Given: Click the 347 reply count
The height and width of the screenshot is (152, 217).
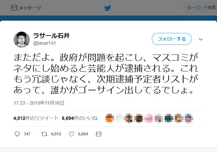Looking at the screenshot, I should click(27, 134).
